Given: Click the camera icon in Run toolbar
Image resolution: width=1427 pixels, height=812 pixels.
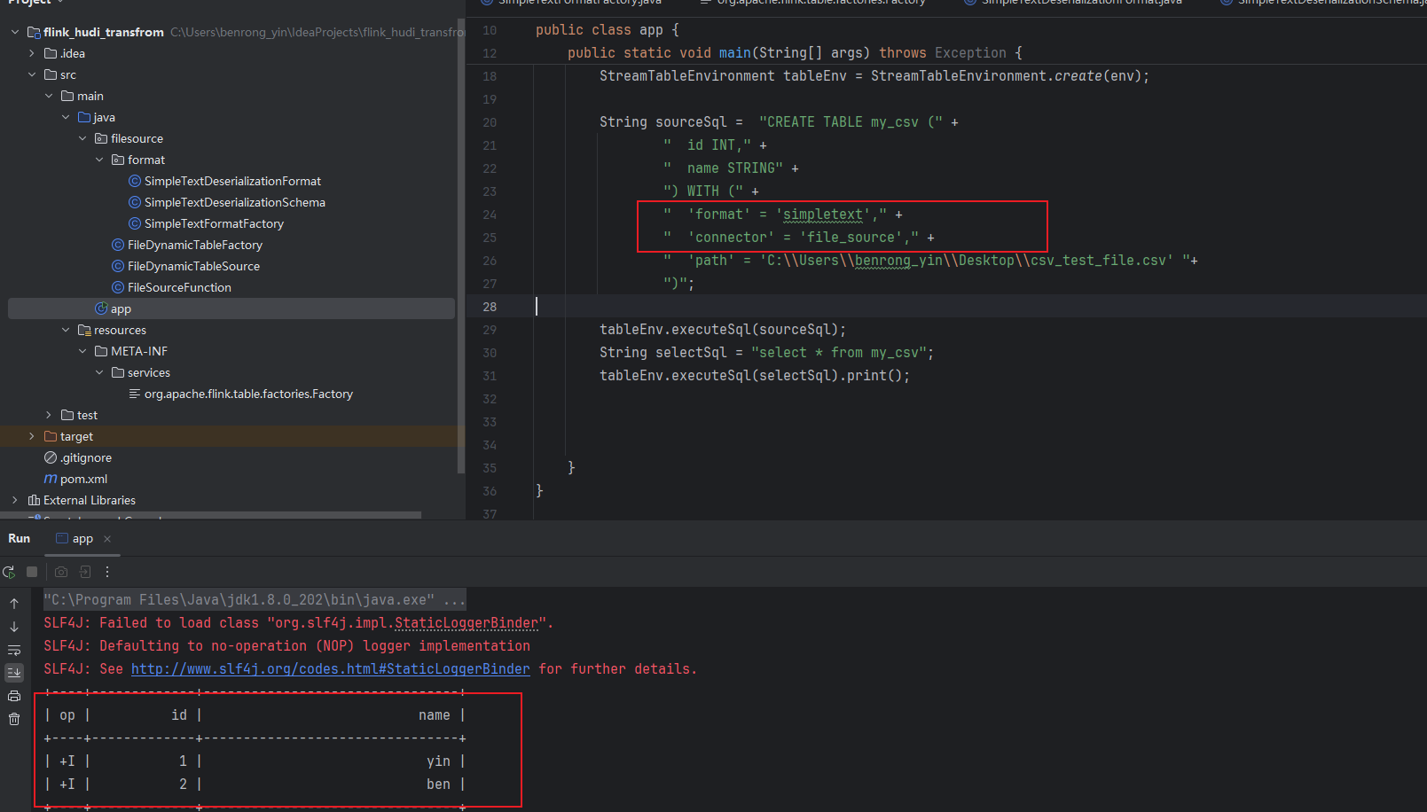Looking at the screenshot, I should [60, 572].
